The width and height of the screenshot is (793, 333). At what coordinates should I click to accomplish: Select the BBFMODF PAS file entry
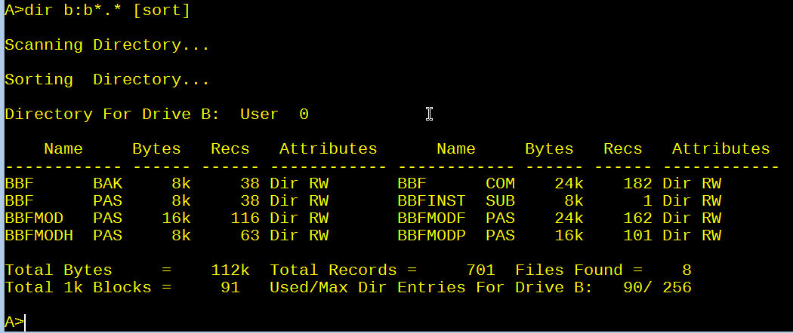pos(455,218)
